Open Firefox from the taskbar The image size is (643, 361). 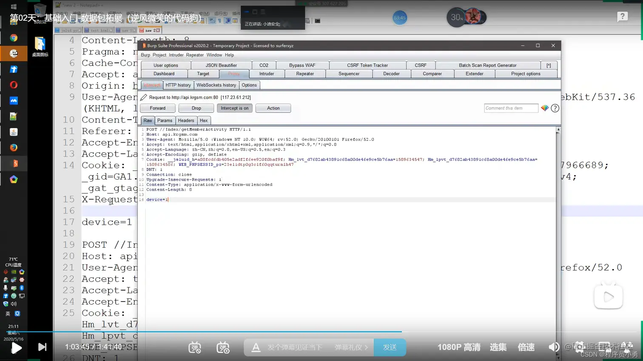[14, 148]
